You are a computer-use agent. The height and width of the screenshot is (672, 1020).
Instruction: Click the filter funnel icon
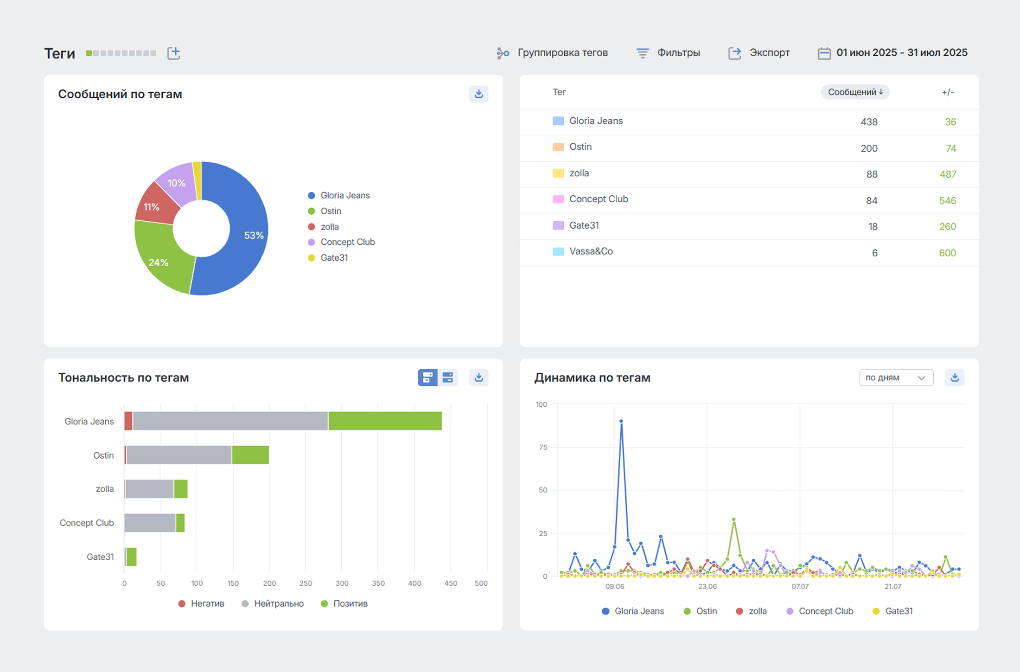pyautogui.click(x=643, y=53)
